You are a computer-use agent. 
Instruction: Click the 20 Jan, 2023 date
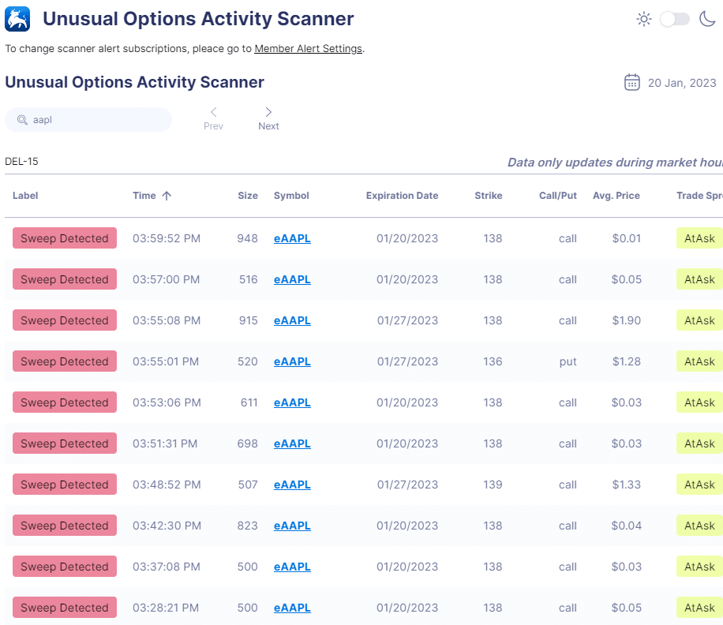682,83
